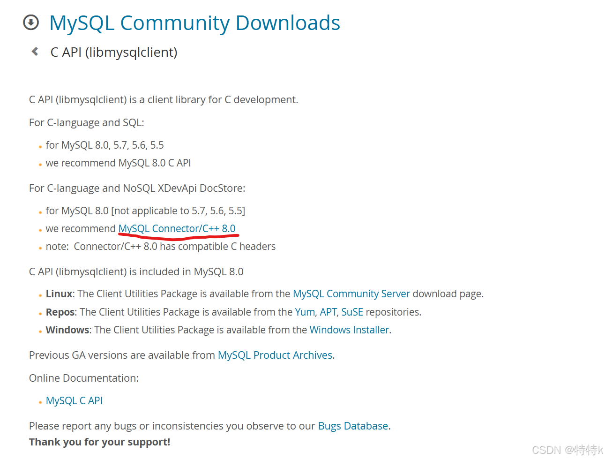Screen dimensions: 605x460
Task: Click the back chevron next to C API
Action: [x=35, y=52]
